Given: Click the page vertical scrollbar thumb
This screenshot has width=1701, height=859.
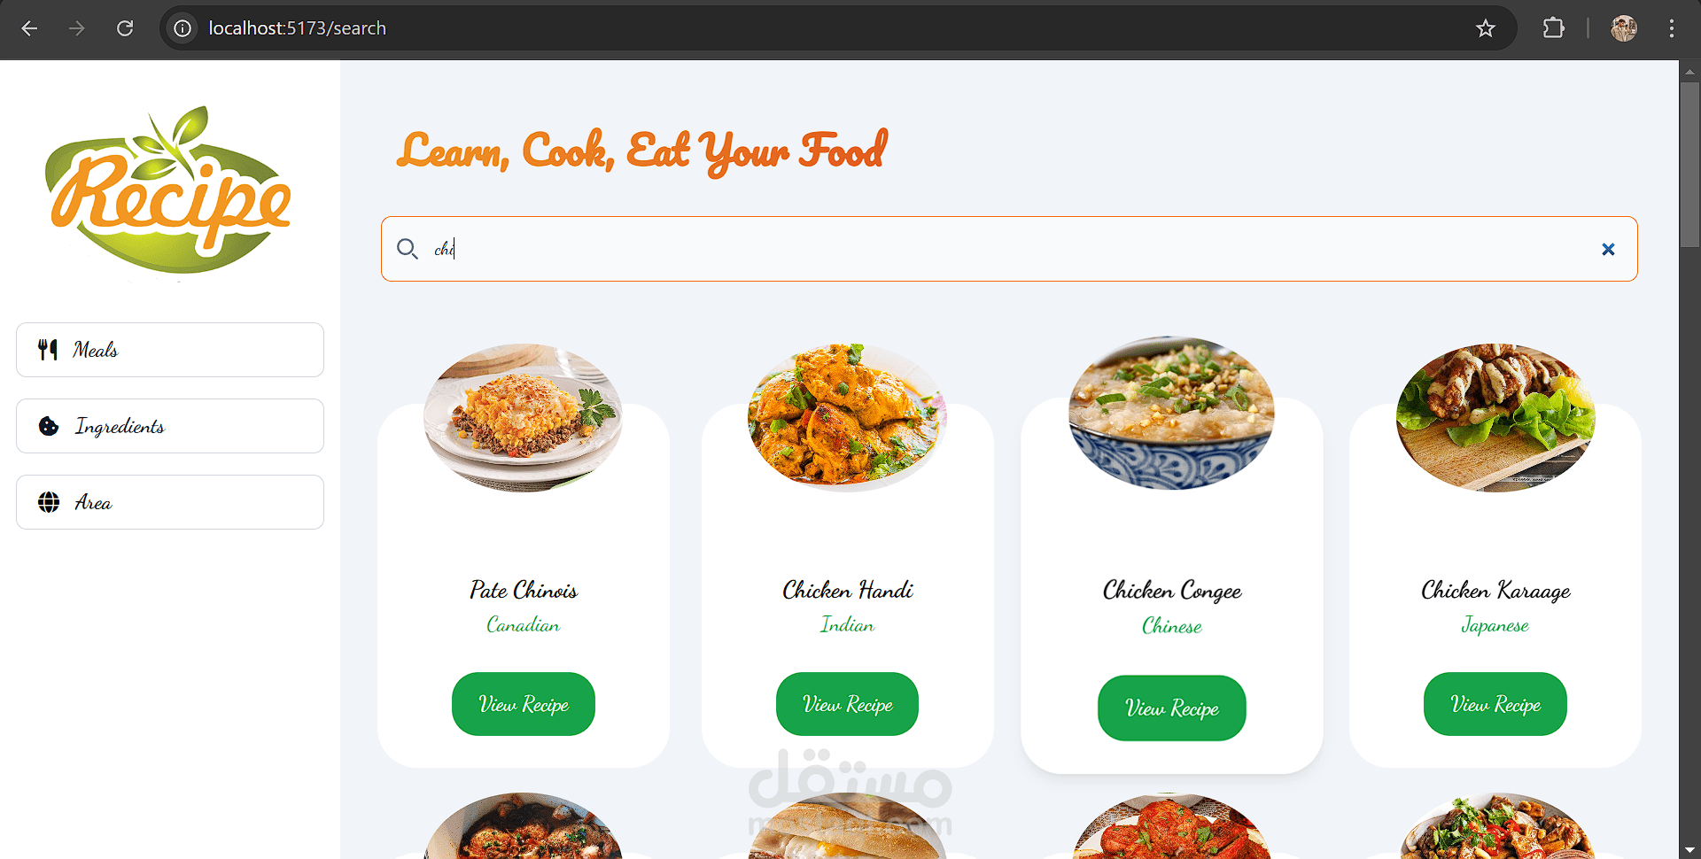Looking at the screenshot, I should (x=1689, y=166).
